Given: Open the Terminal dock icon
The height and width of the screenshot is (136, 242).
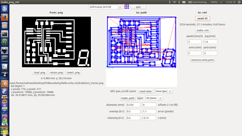Looking at the screenshot, I should pos(5,34).
